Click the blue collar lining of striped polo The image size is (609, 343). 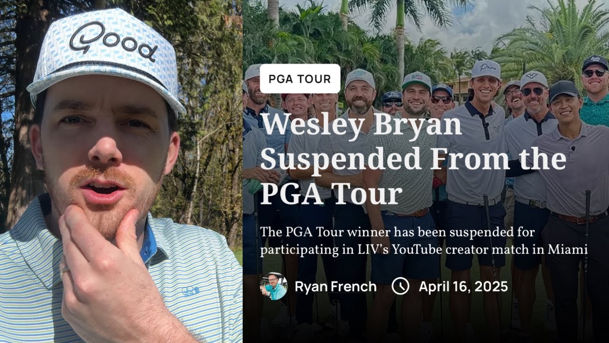tap(149, 243)
